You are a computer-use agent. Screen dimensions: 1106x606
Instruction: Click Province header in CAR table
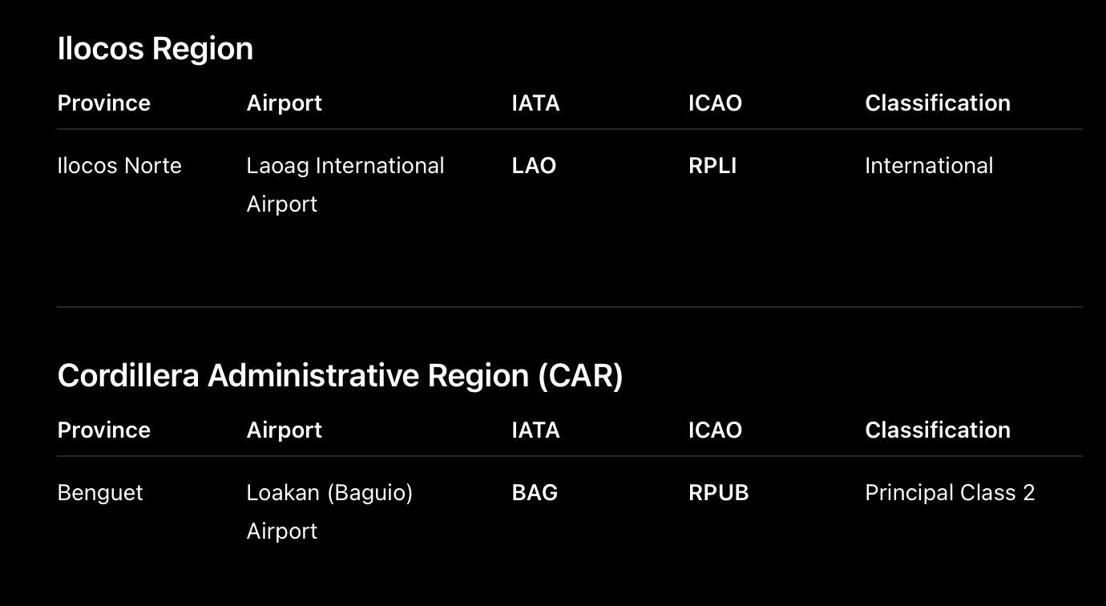pos(104,430)
